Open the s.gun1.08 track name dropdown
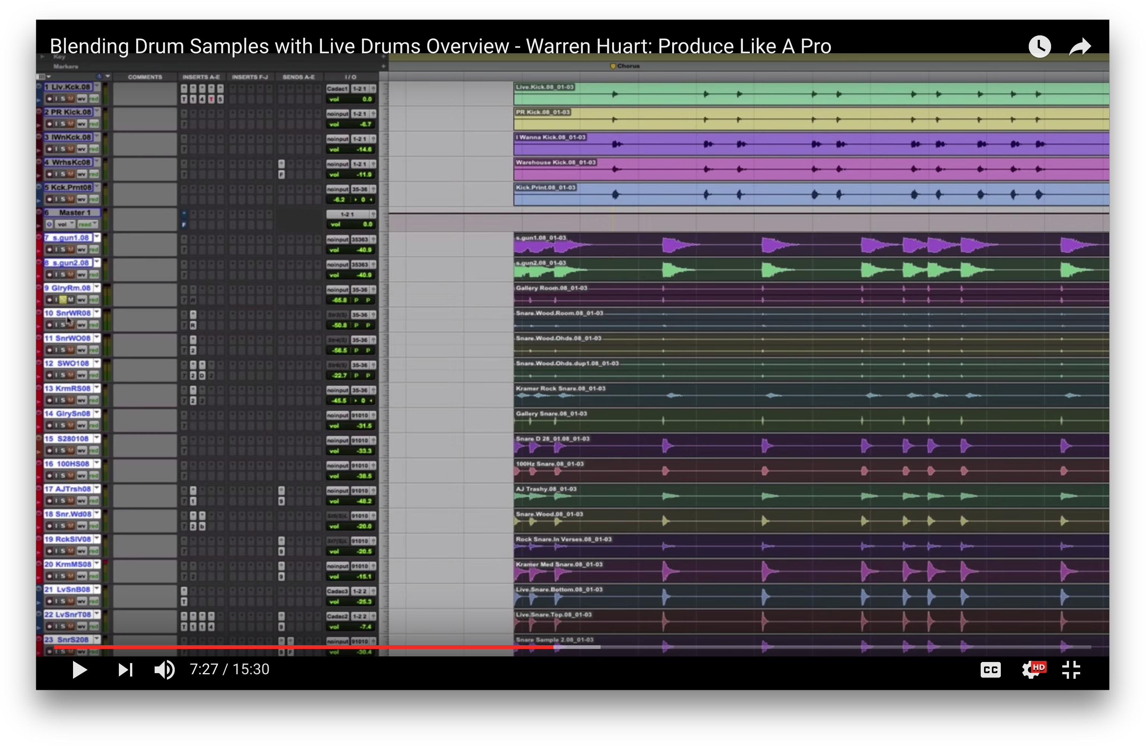1145x745 pixels. click(97, 238)
